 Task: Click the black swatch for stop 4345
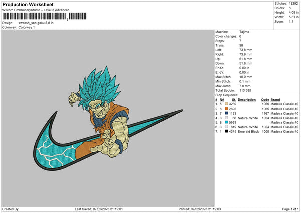pyautogui.click(x=226, y=131)
